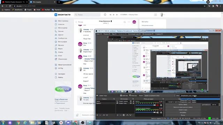Image resolution: width=223 pixels, height=125 pixels.
Task: Search inside the VK chat magnifier icon
Action: click(125, 22)
